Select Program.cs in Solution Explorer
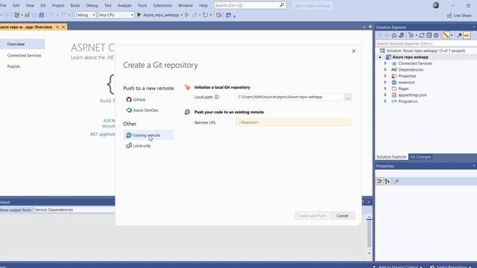The image size is (477, 268). click(408, 101)
